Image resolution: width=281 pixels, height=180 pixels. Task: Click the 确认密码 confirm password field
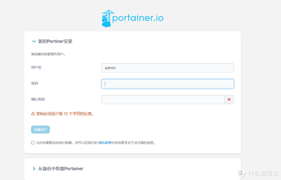pyautogui.click(x=163, y=99)
